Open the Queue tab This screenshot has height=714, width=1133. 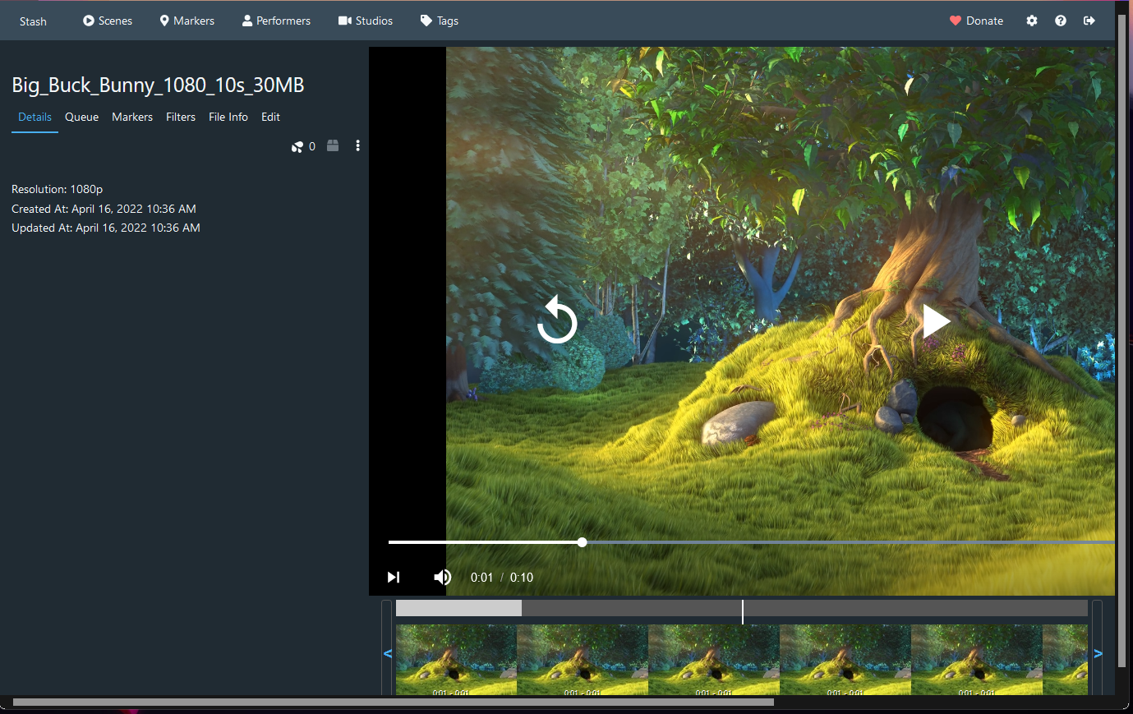pos(81,117)
